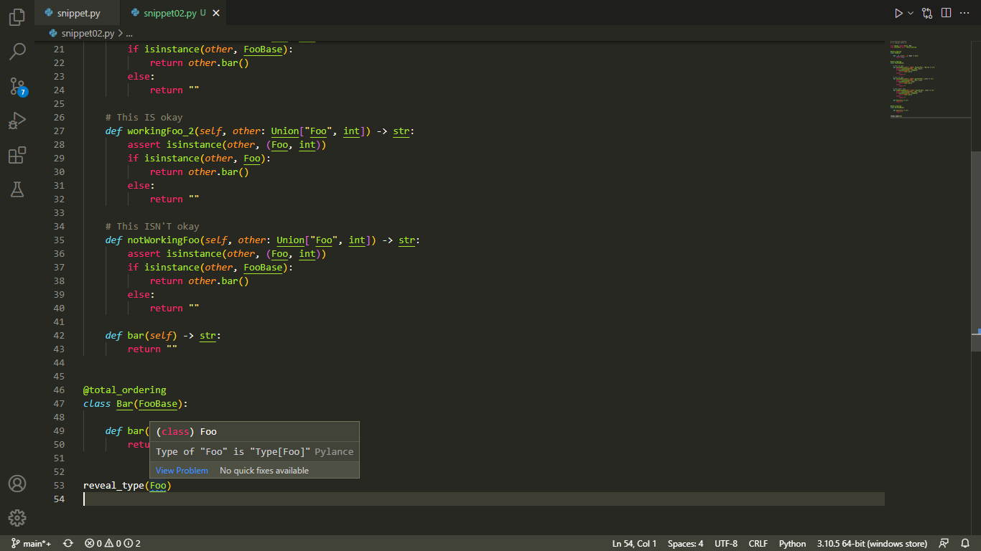Click Ln 54, Col 1 to go to line
This screenshot has width=981, height=551.
click(x=633, y=543)
